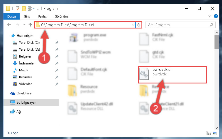Click the refresh button beside address bar

pos(139,25)
